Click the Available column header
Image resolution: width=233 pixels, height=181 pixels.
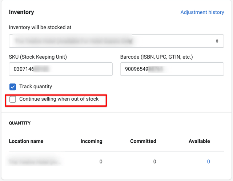pyautogui.click(x=199, y=141)
